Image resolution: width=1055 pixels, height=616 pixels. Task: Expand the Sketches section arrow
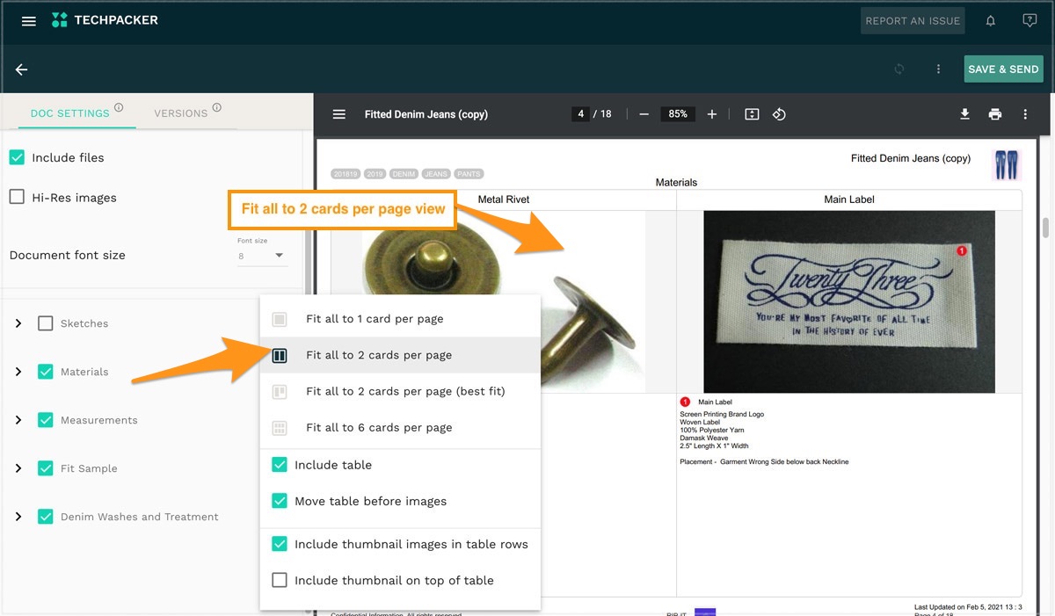click(18, 323)
